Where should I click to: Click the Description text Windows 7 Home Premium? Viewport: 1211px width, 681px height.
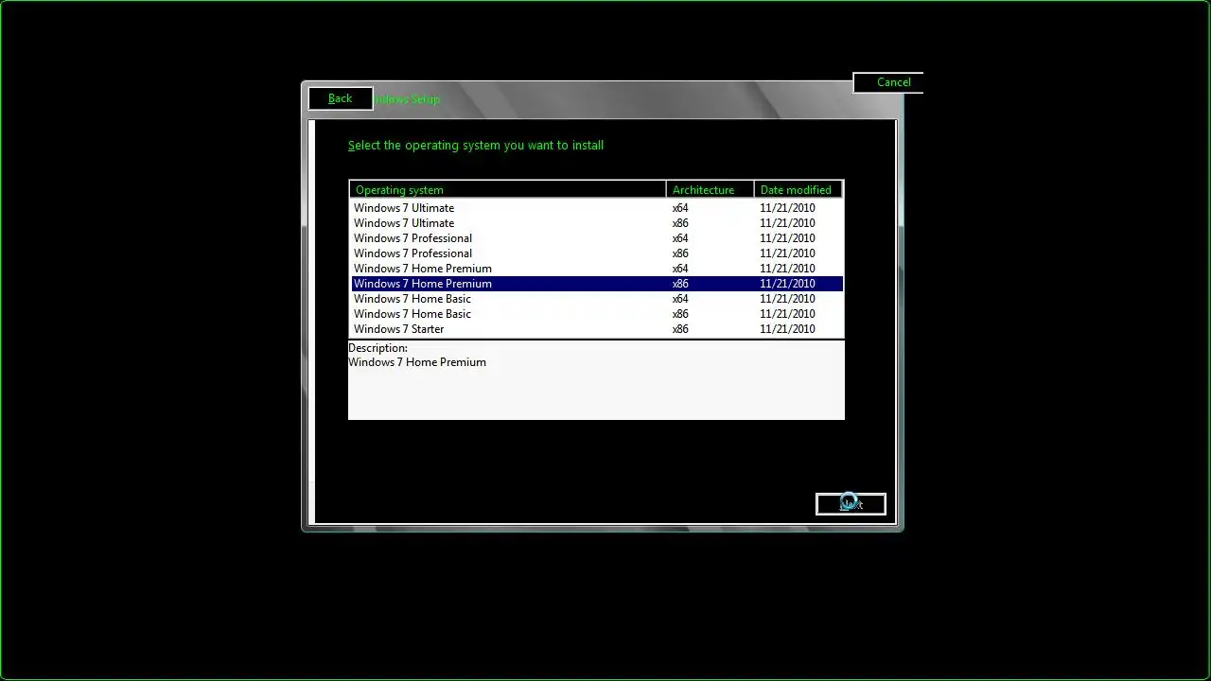click(x=417, y=362)
